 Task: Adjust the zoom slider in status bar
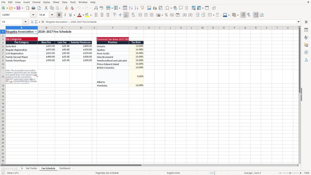click(x=290, y=173)
